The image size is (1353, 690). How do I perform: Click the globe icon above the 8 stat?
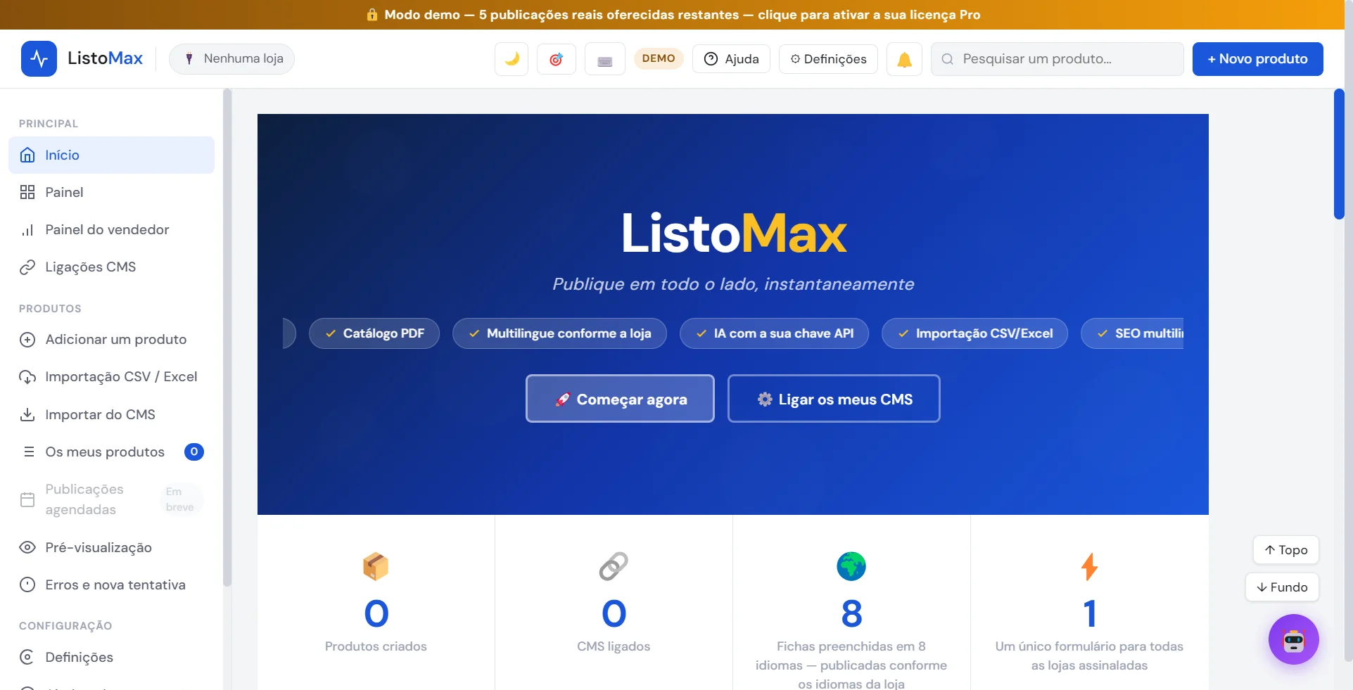[851, 566]
